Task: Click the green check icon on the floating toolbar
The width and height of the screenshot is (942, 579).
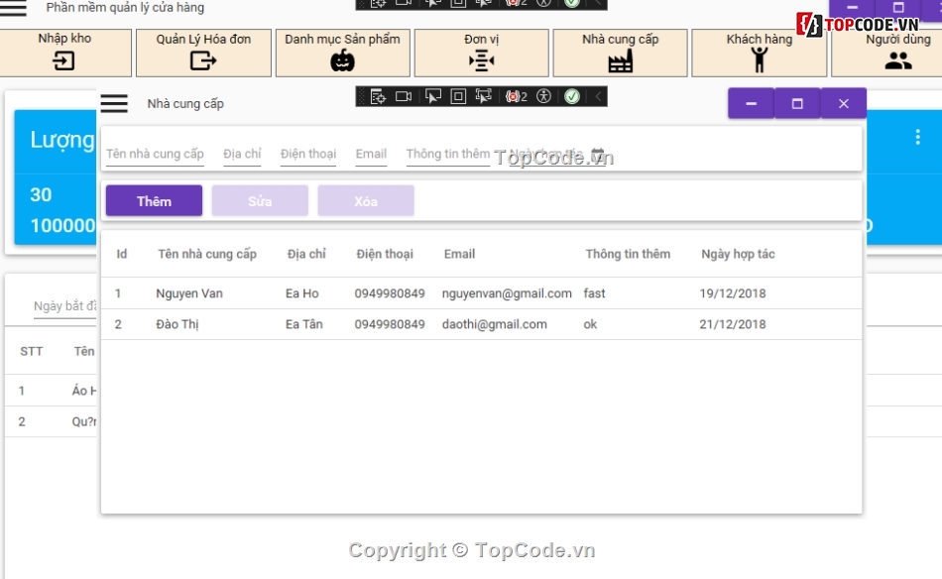Action: 571,96
